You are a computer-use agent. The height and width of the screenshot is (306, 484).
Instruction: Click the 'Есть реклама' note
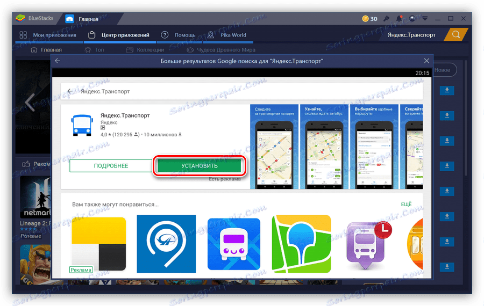tap(225, 179)
